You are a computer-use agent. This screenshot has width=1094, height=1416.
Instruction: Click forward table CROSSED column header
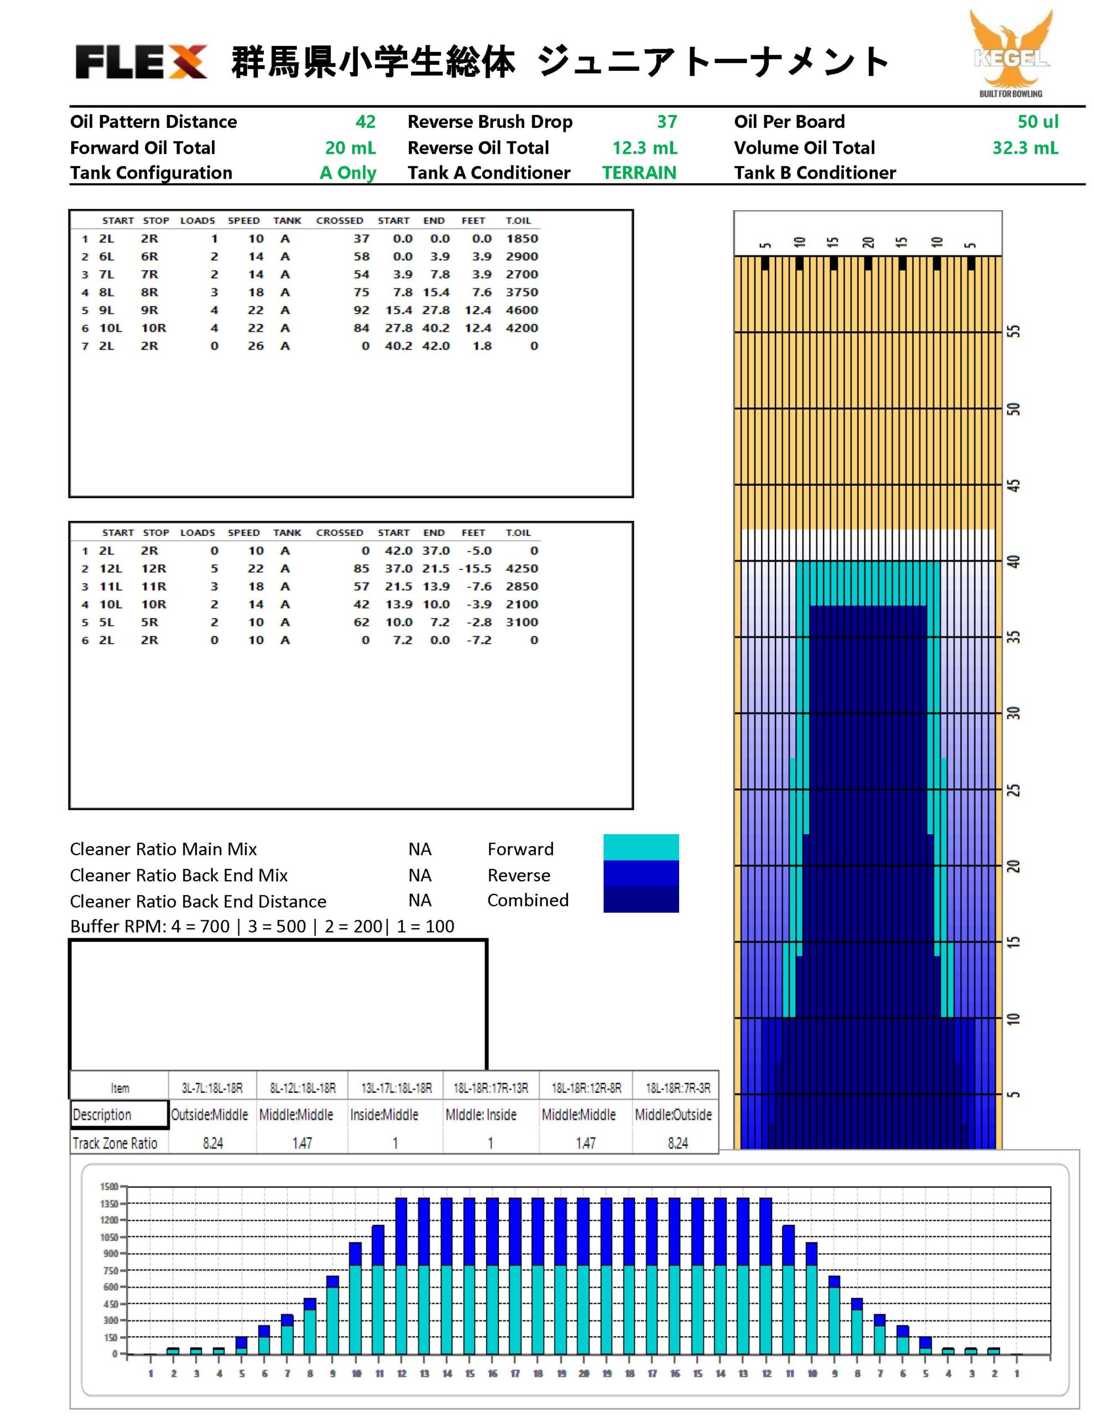click(340, 221)
